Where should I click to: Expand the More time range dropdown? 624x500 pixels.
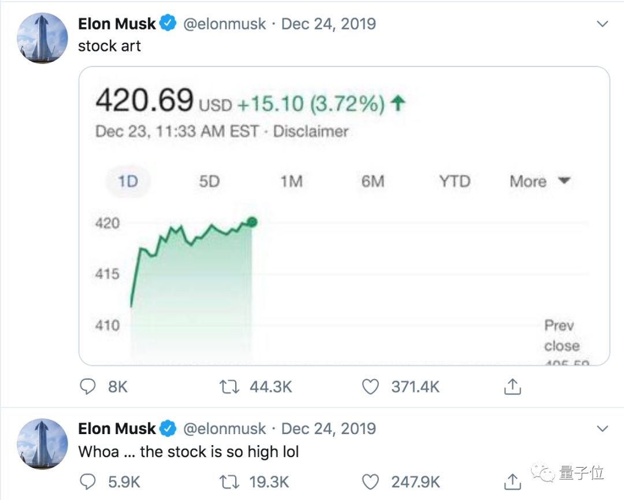pyautogui.click(x=540, y=182)
